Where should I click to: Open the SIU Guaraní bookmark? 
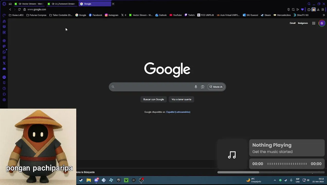click(250, 15)
